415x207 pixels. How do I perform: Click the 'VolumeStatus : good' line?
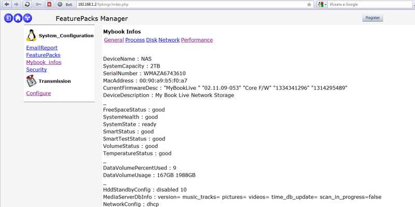pyautogui.click(x=131, y=146)
